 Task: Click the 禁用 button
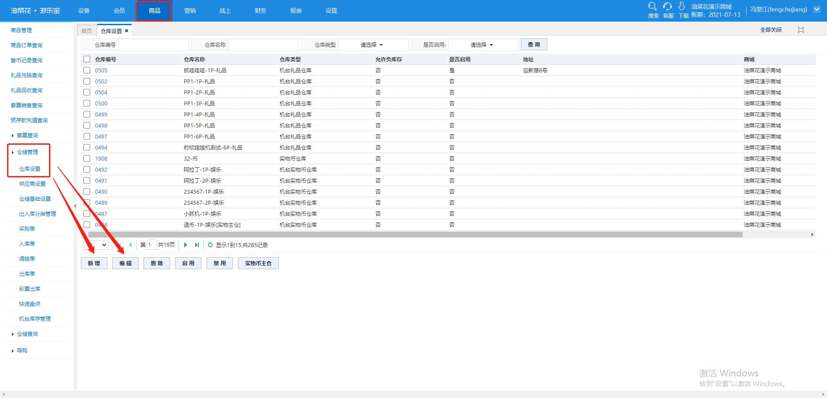220,263
